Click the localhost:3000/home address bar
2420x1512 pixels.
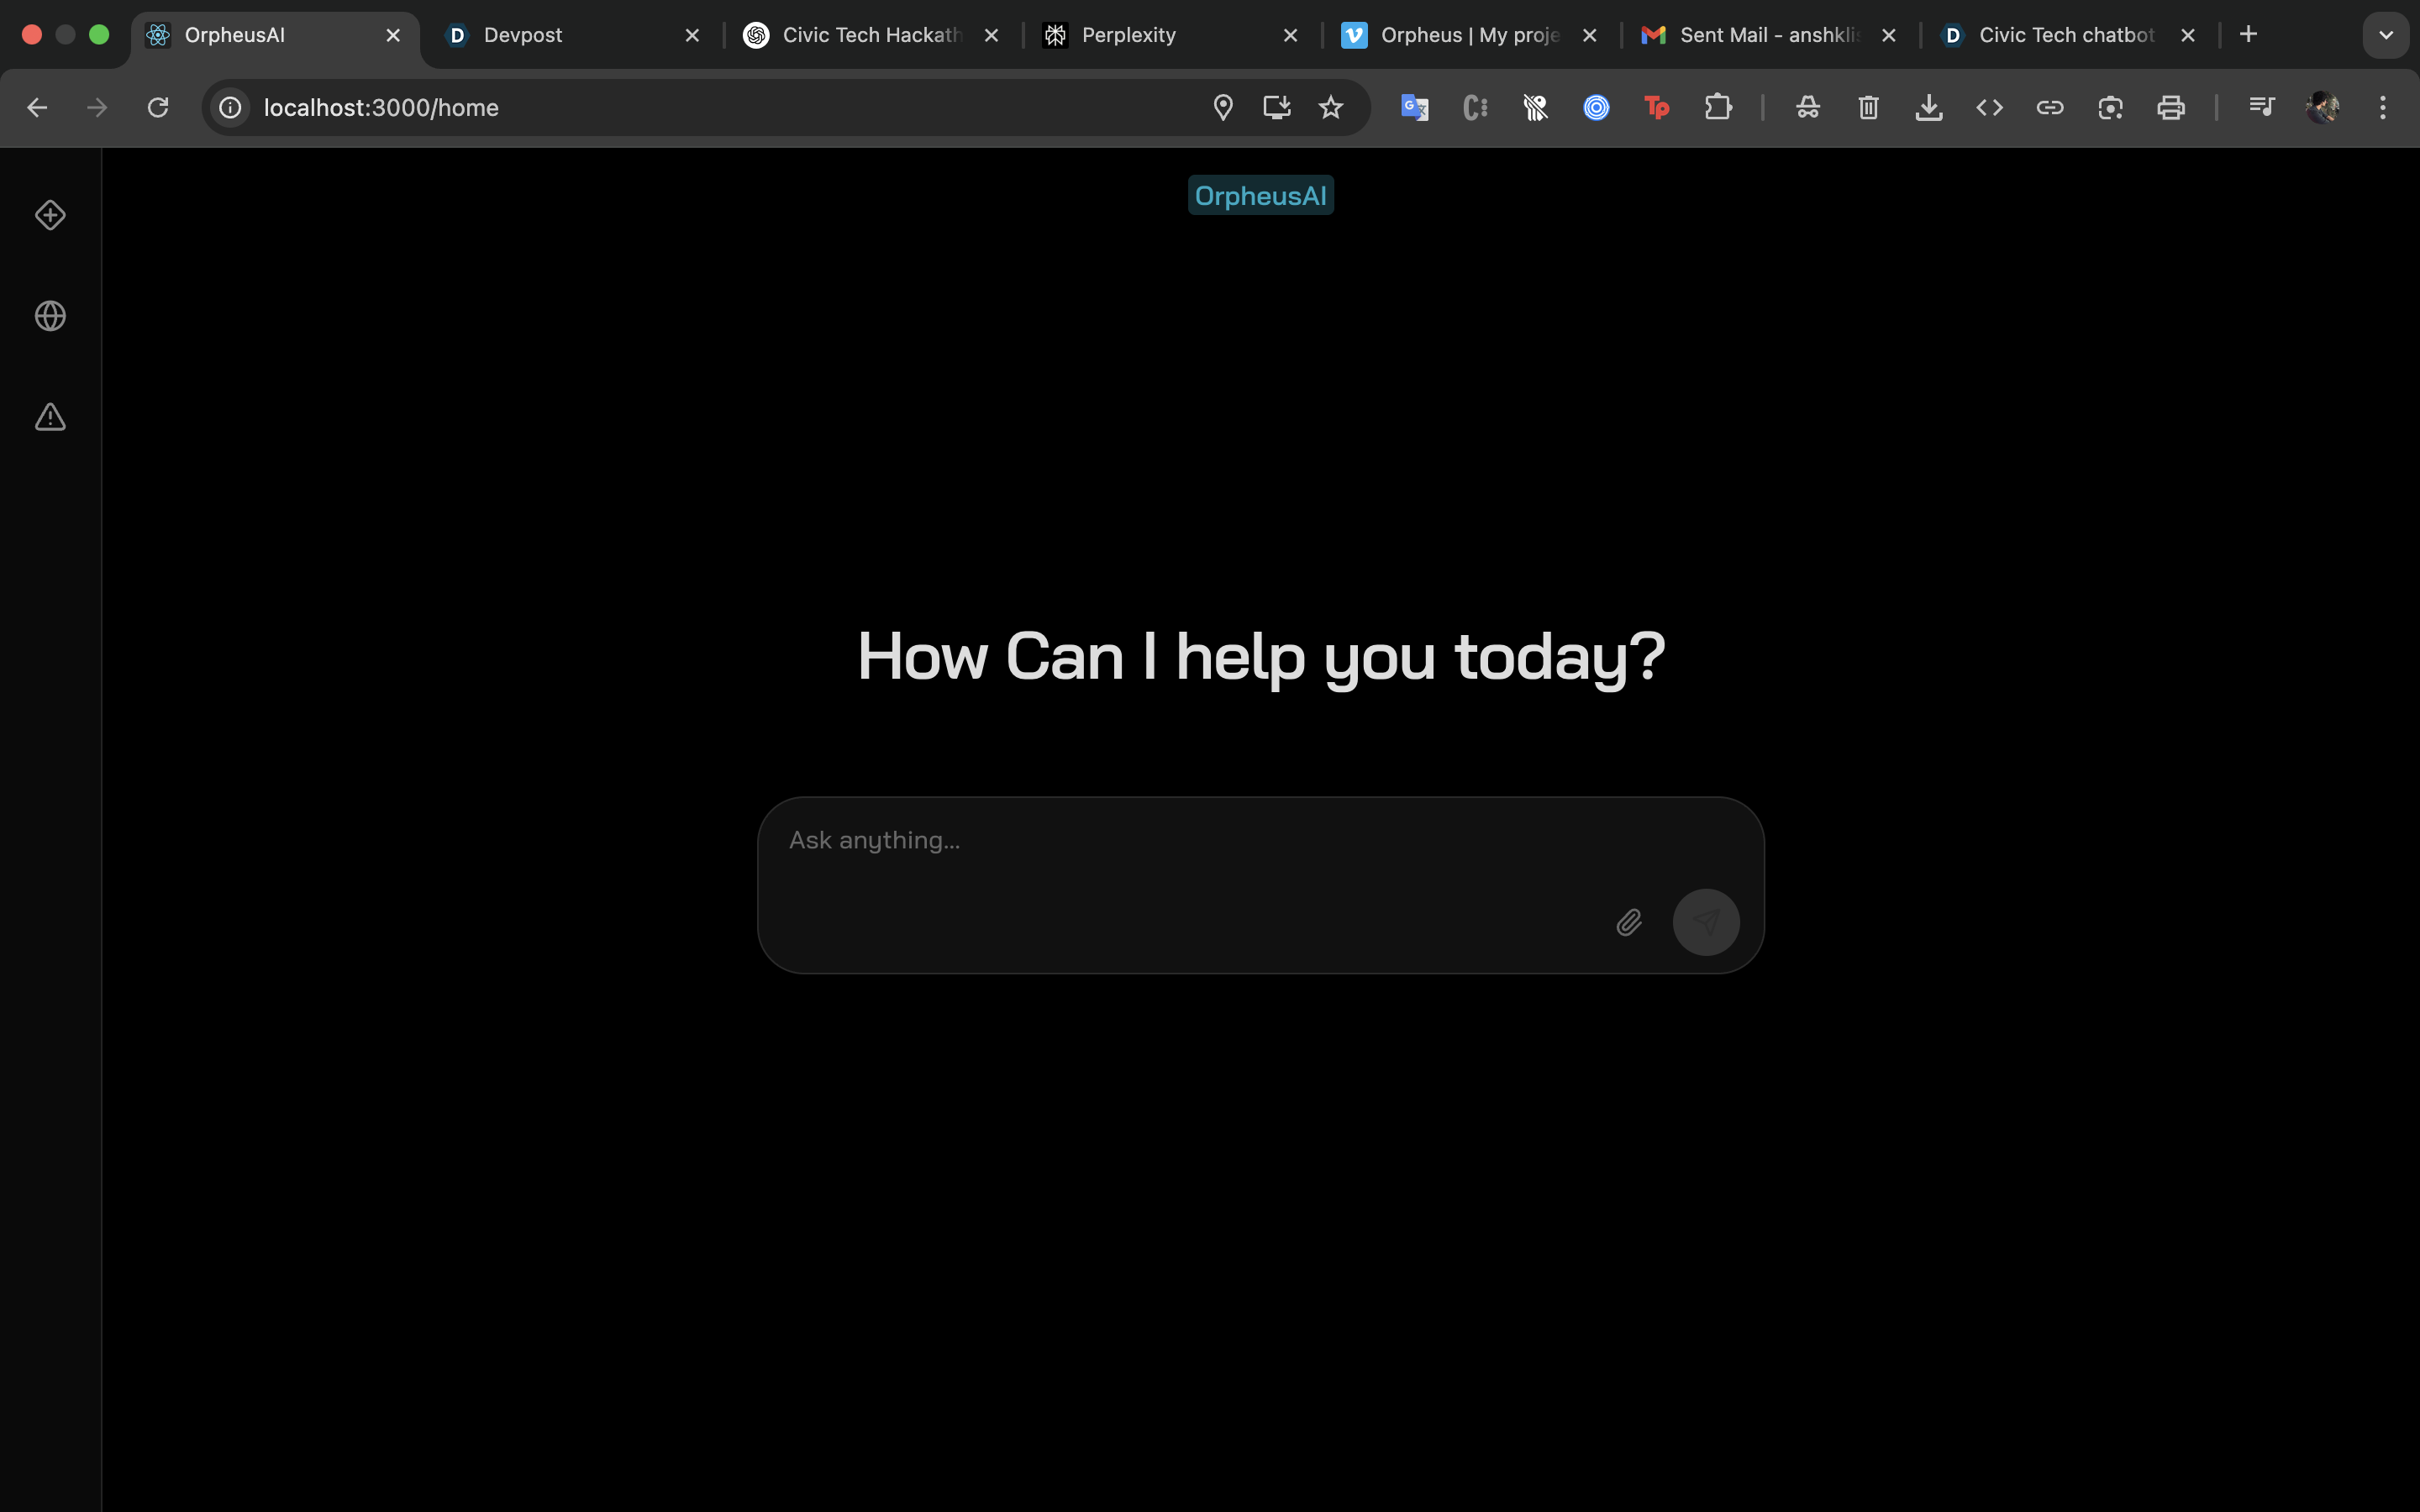[700, 107]
